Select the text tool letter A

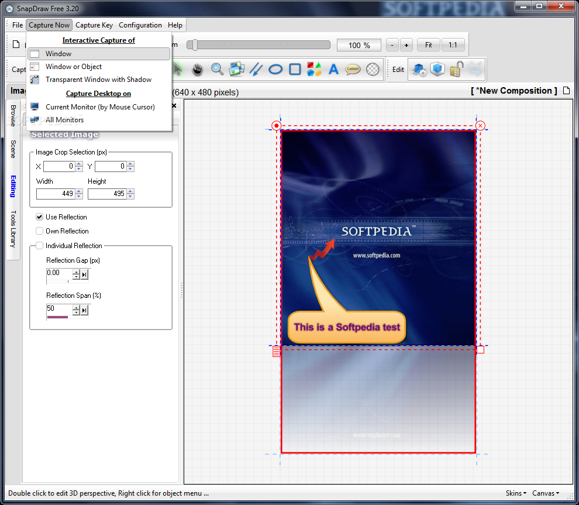pos(334,69)
